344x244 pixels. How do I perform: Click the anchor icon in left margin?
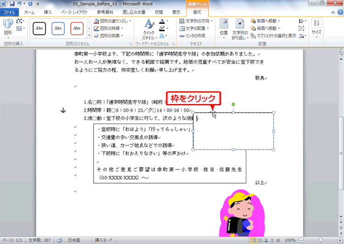point(63,110)
